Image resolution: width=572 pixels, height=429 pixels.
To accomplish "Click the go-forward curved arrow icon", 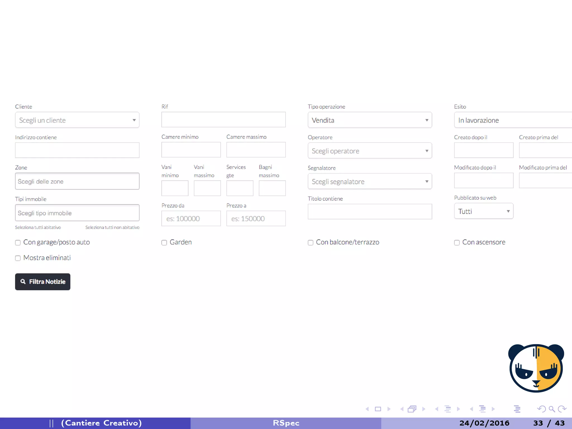I will click(562, 409).
